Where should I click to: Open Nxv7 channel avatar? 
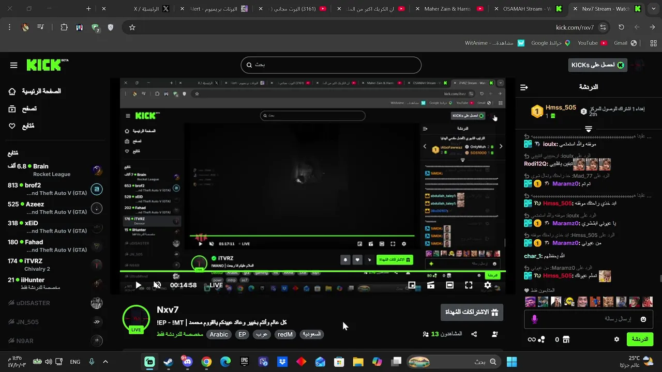[x=136, y=319]
